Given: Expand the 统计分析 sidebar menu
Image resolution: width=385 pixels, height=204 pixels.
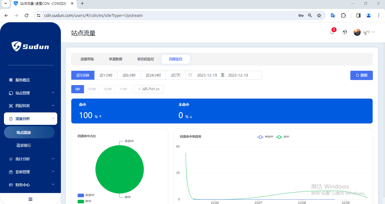Looking at the screenshot, I should 30,159.
